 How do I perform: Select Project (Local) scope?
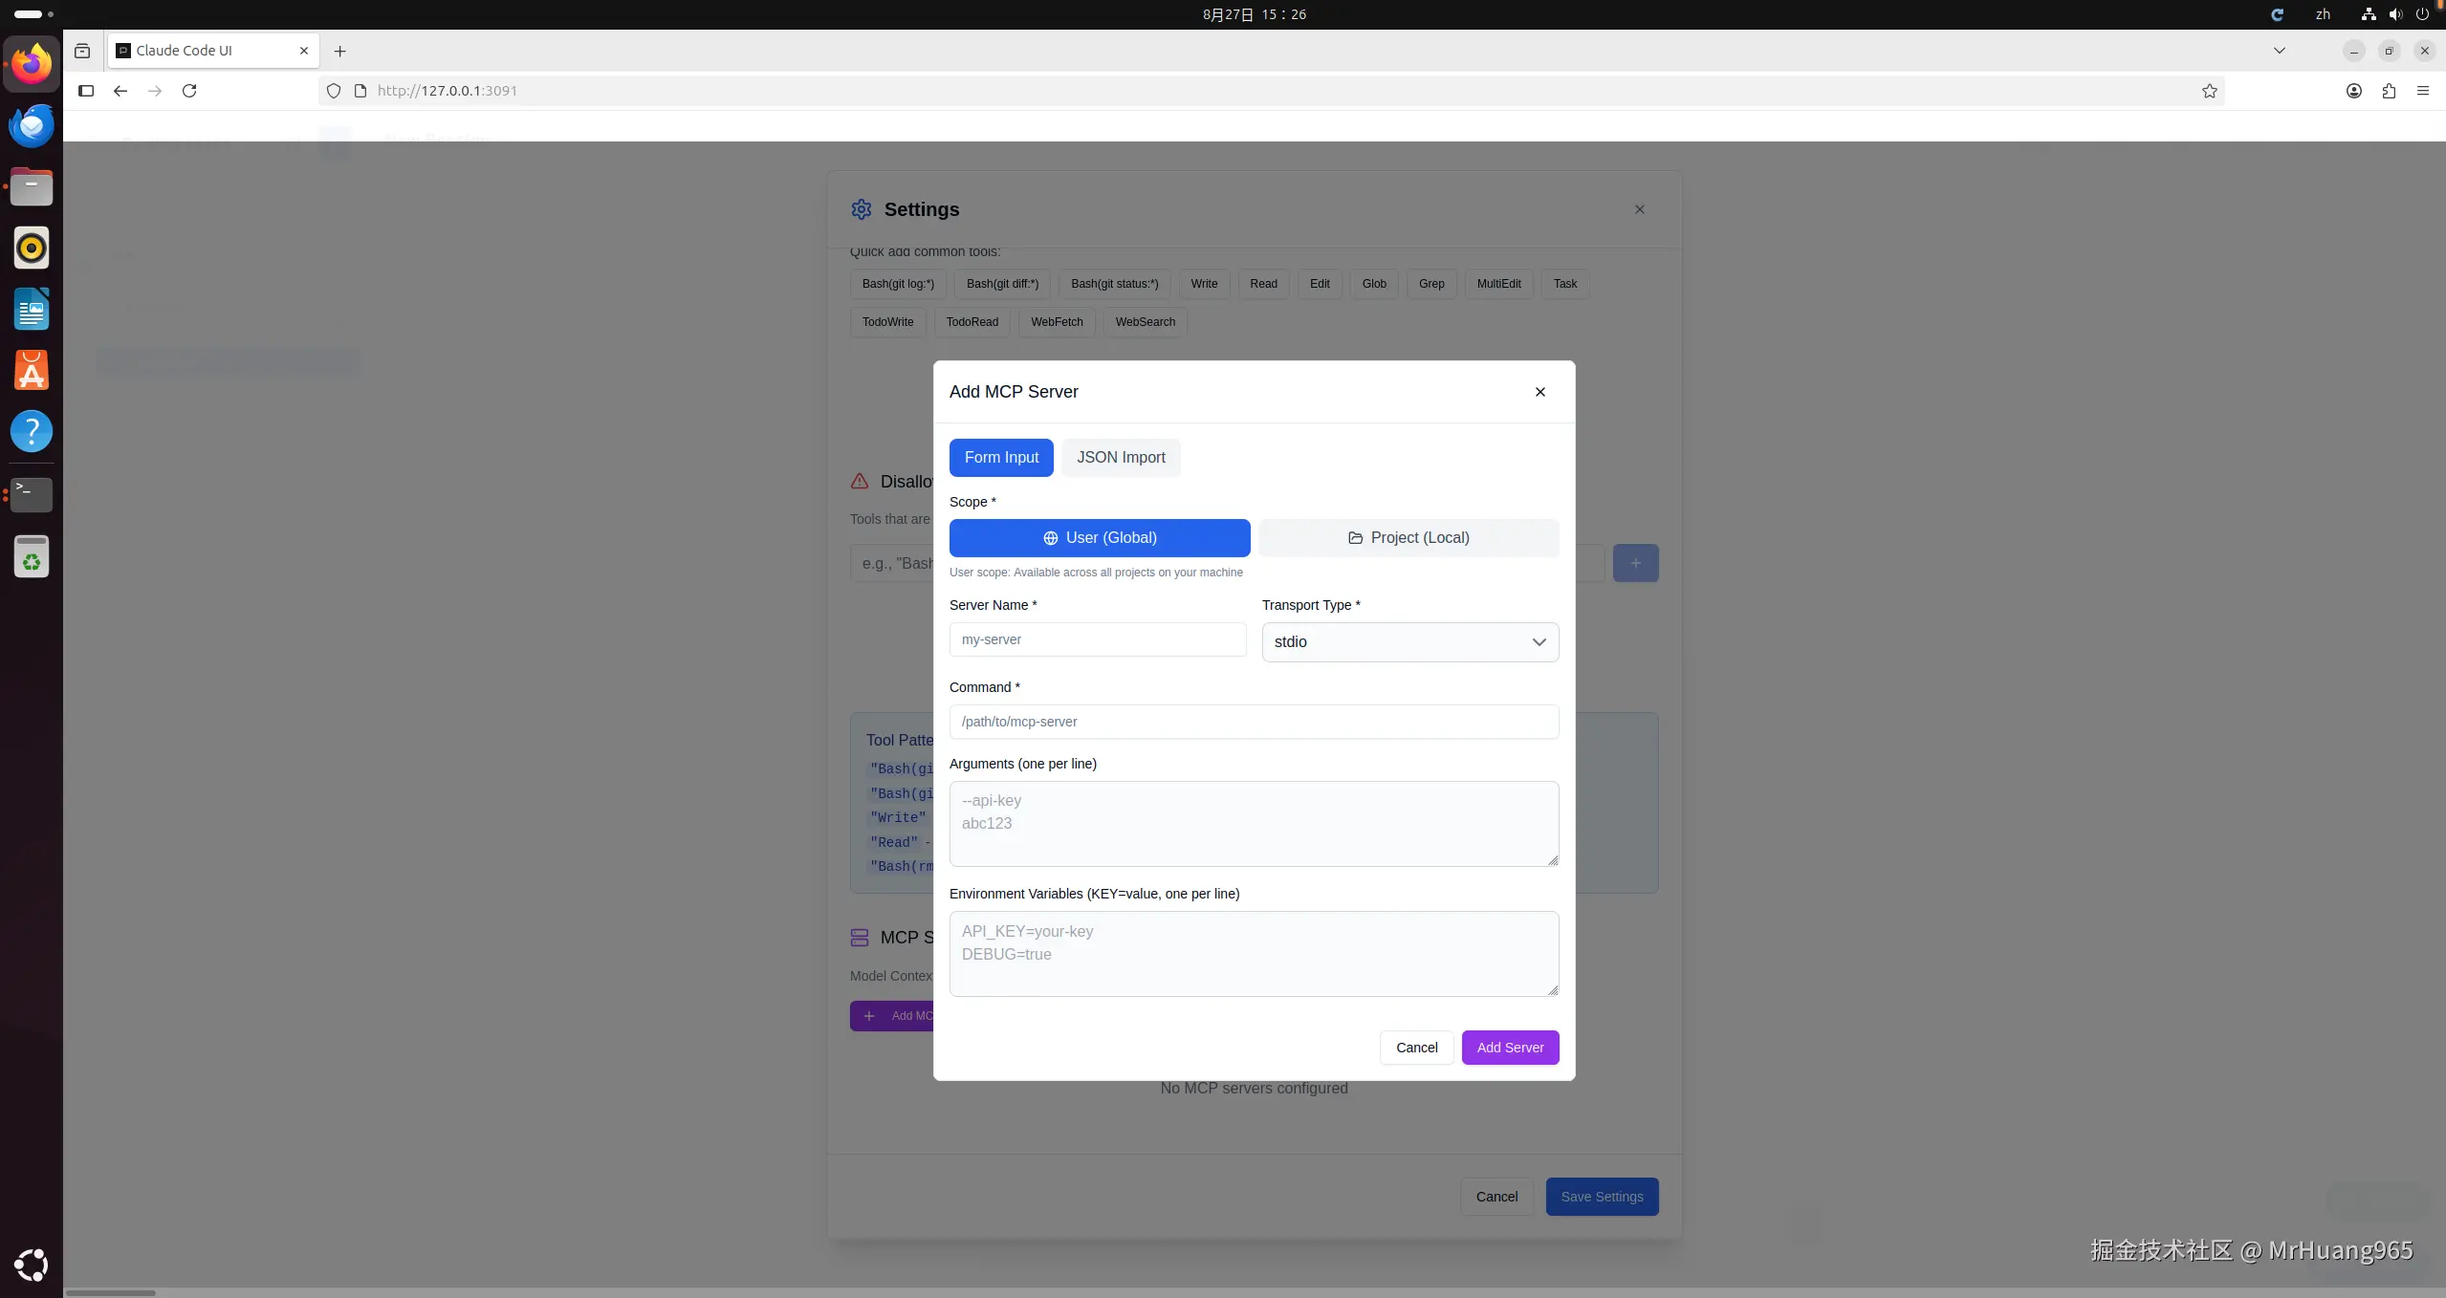point(1409,538)
